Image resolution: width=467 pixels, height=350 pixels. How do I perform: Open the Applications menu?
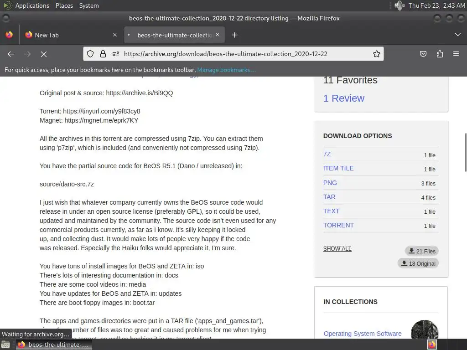pos(32,5)
